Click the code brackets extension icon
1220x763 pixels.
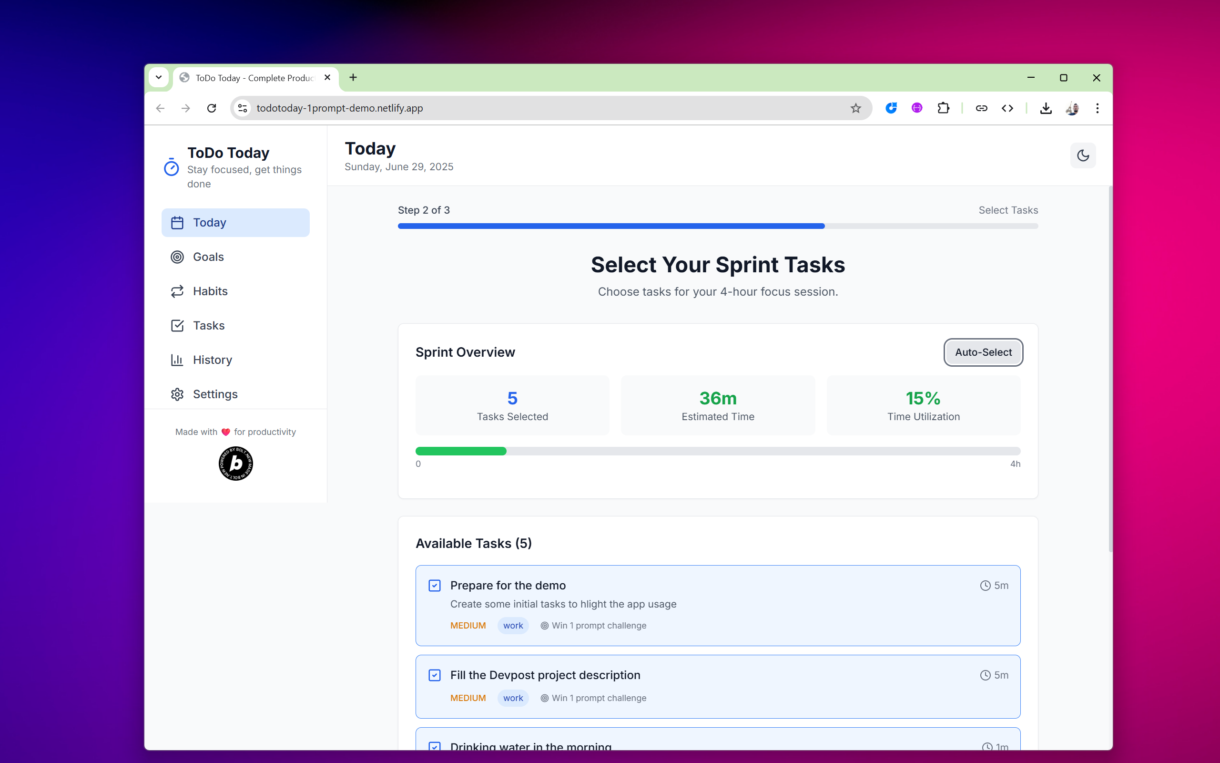coord(1007,108)
